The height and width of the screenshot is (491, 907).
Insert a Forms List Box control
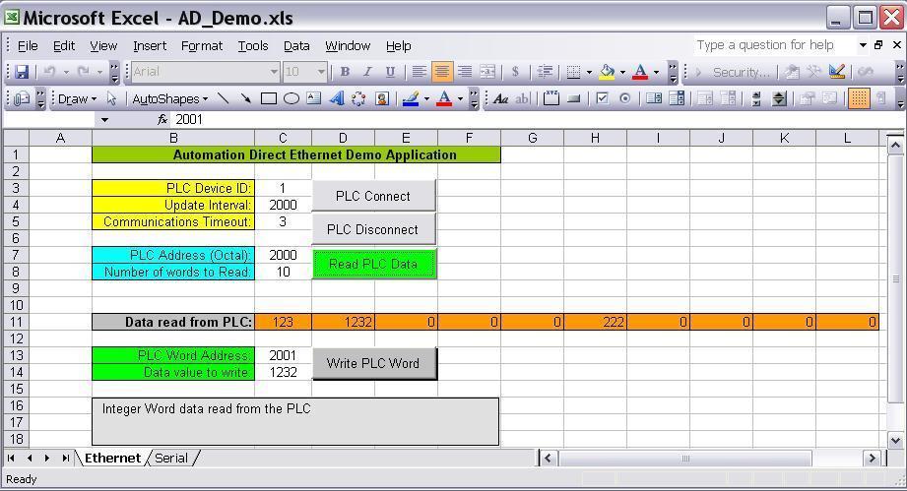[654, 98]
